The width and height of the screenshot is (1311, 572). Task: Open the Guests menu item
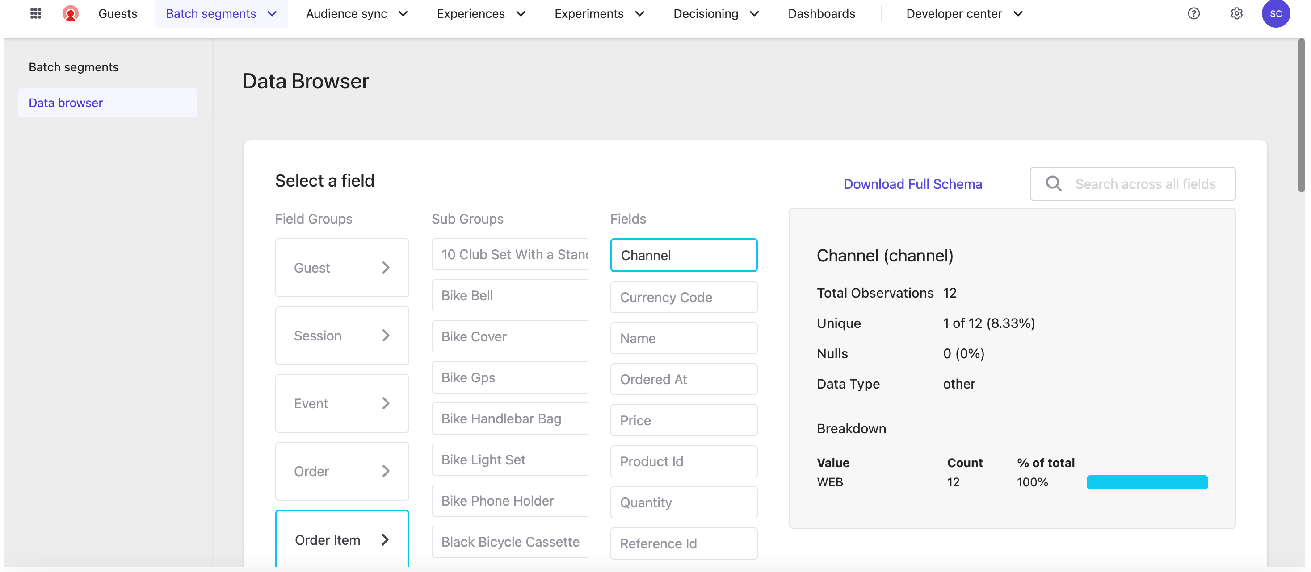tap(118, 14)
